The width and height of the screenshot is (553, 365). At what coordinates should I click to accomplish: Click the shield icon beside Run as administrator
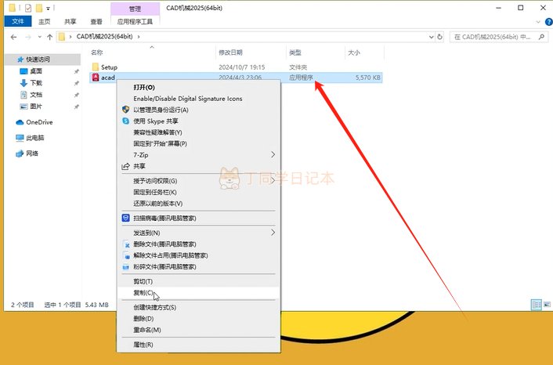click(125, 110)
